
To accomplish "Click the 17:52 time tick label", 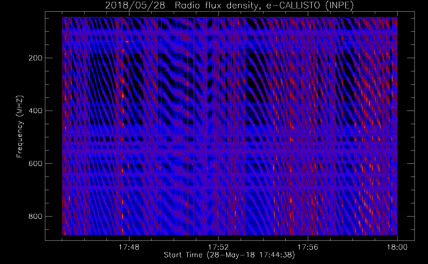I will (218, 247).
